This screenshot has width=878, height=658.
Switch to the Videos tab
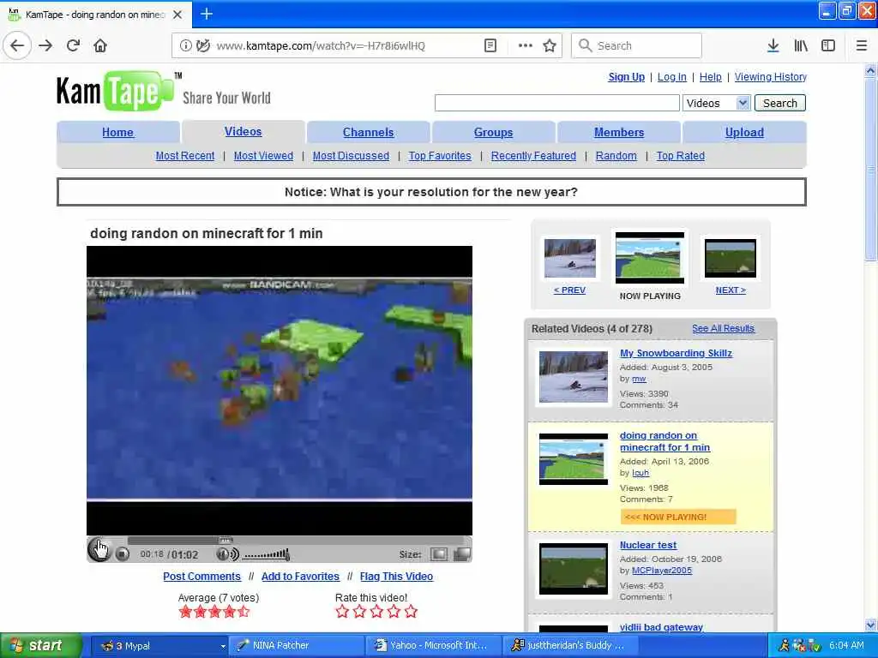[x=243, y=131]
